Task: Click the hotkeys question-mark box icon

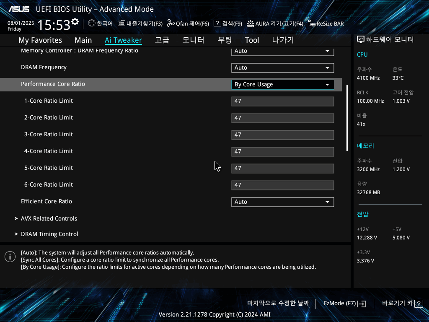Action: [419, 304]
